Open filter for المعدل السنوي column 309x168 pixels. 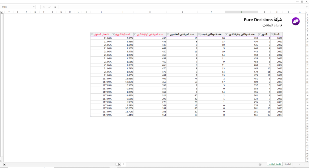pyautogui.click(x=92, y=35)
